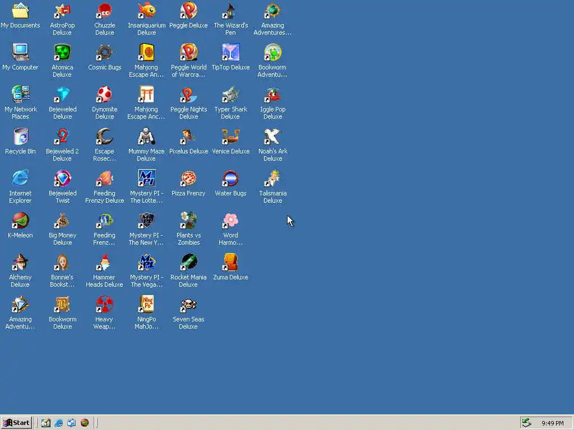Select the Mahjong Escape icon with torii gate

coord(146,95)
